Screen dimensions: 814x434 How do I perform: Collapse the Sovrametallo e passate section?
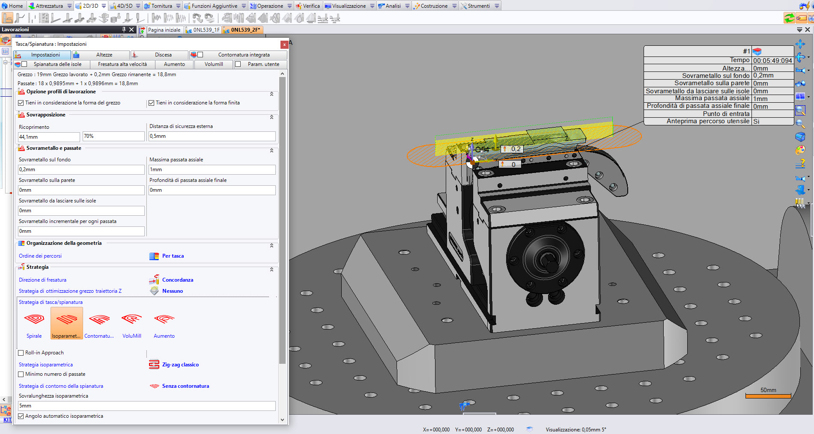271,150
